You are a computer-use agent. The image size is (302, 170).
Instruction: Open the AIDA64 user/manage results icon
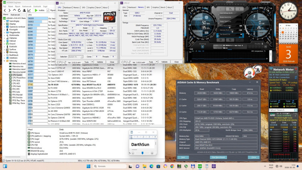(24, 11)
